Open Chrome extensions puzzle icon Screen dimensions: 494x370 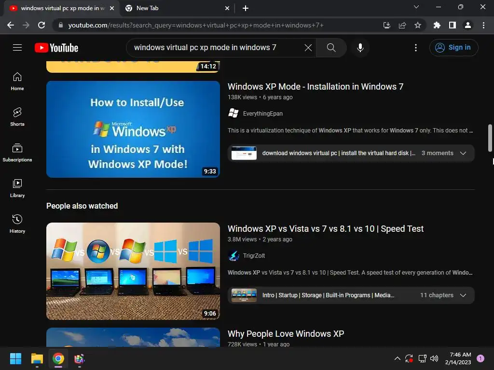(x=437, y=25)
